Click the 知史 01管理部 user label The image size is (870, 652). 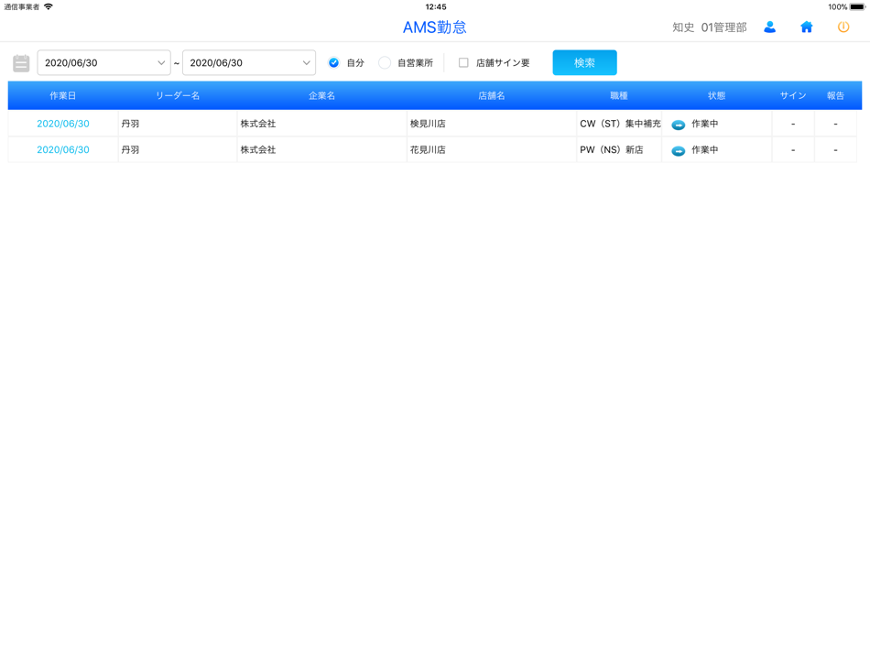coord(709,27)
